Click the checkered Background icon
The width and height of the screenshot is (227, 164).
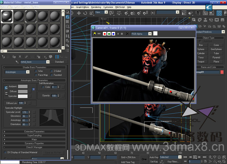click(68, 21)
